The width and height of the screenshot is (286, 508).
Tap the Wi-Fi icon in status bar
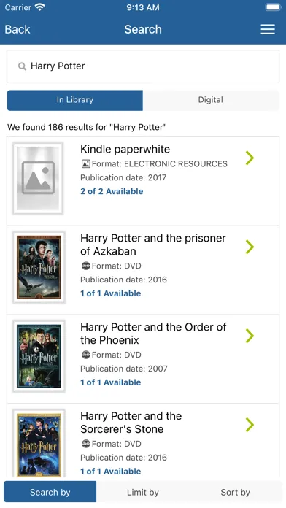(40, 7)
